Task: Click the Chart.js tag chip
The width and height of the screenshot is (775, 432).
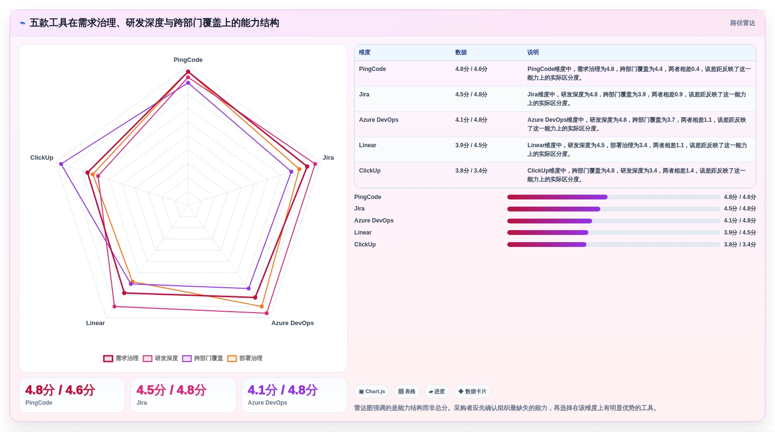Action: click(372, 392)
